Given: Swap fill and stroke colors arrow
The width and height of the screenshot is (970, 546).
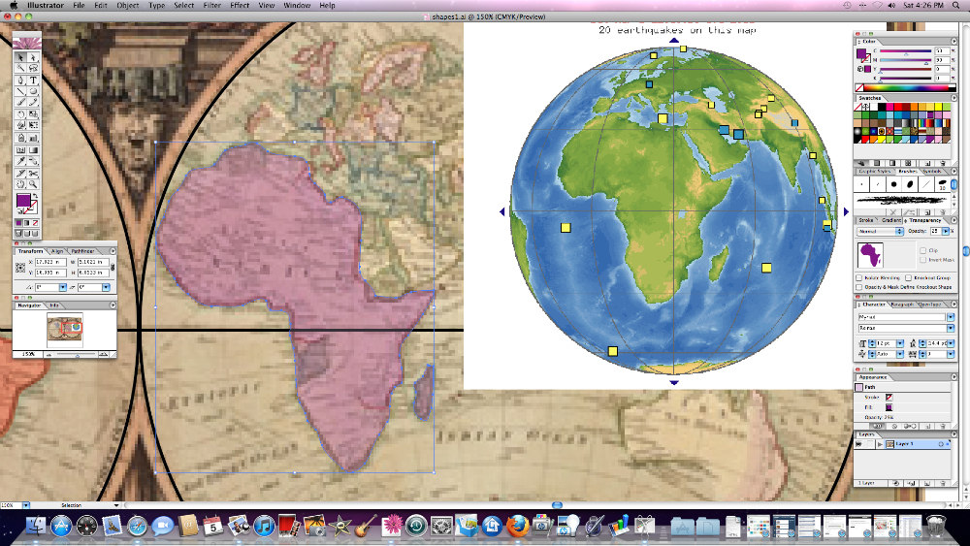Looking at the screenshot, I should pyautogui.click(x=35, y=195).
